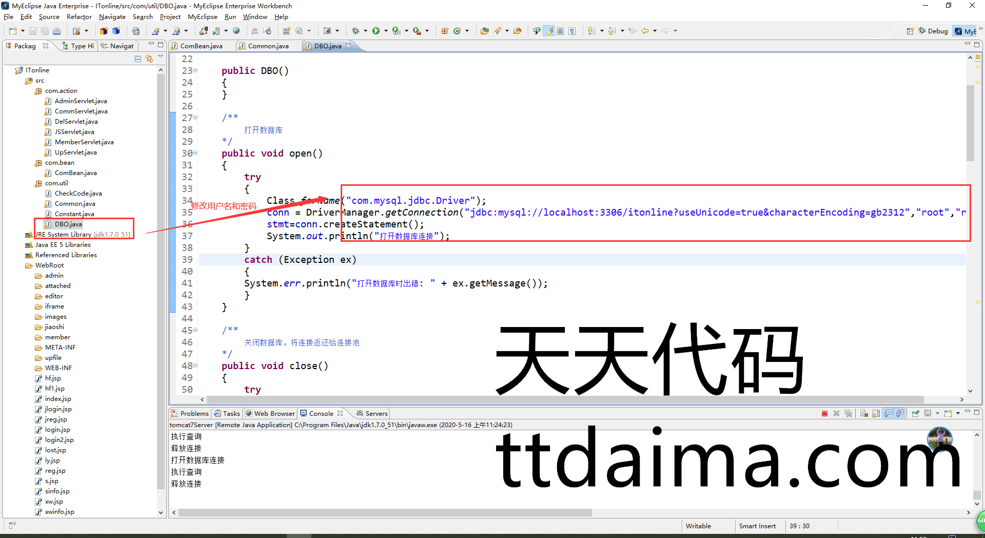Open the Refactor menu
Image resolution: width=985 pixels, height=538 pixels.
pyautogui.click(x=79, y=17)
